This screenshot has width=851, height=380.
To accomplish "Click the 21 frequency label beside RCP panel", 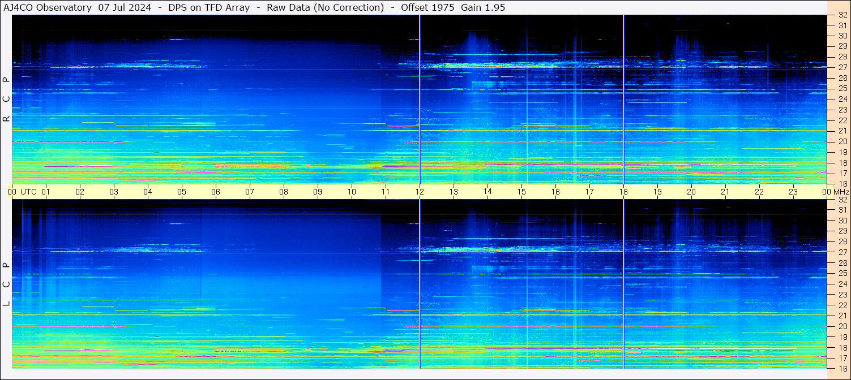I will click(842, 131).
